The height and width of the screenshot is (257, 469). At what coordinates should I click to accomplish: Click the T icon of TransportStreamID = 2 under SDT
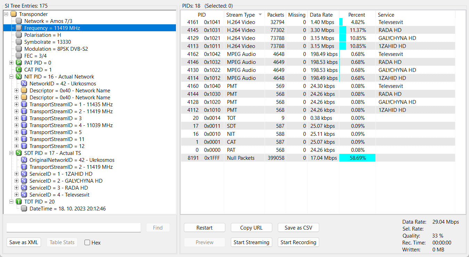pos(24,167)
